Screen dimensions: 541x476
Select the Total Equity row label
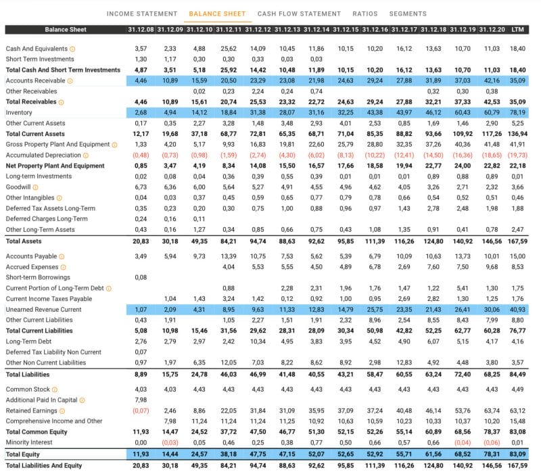click(23, 454)
